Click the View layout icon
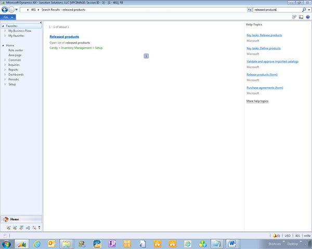Image resolution: width=312 pixels, height=249 pixels. point(301,17)
